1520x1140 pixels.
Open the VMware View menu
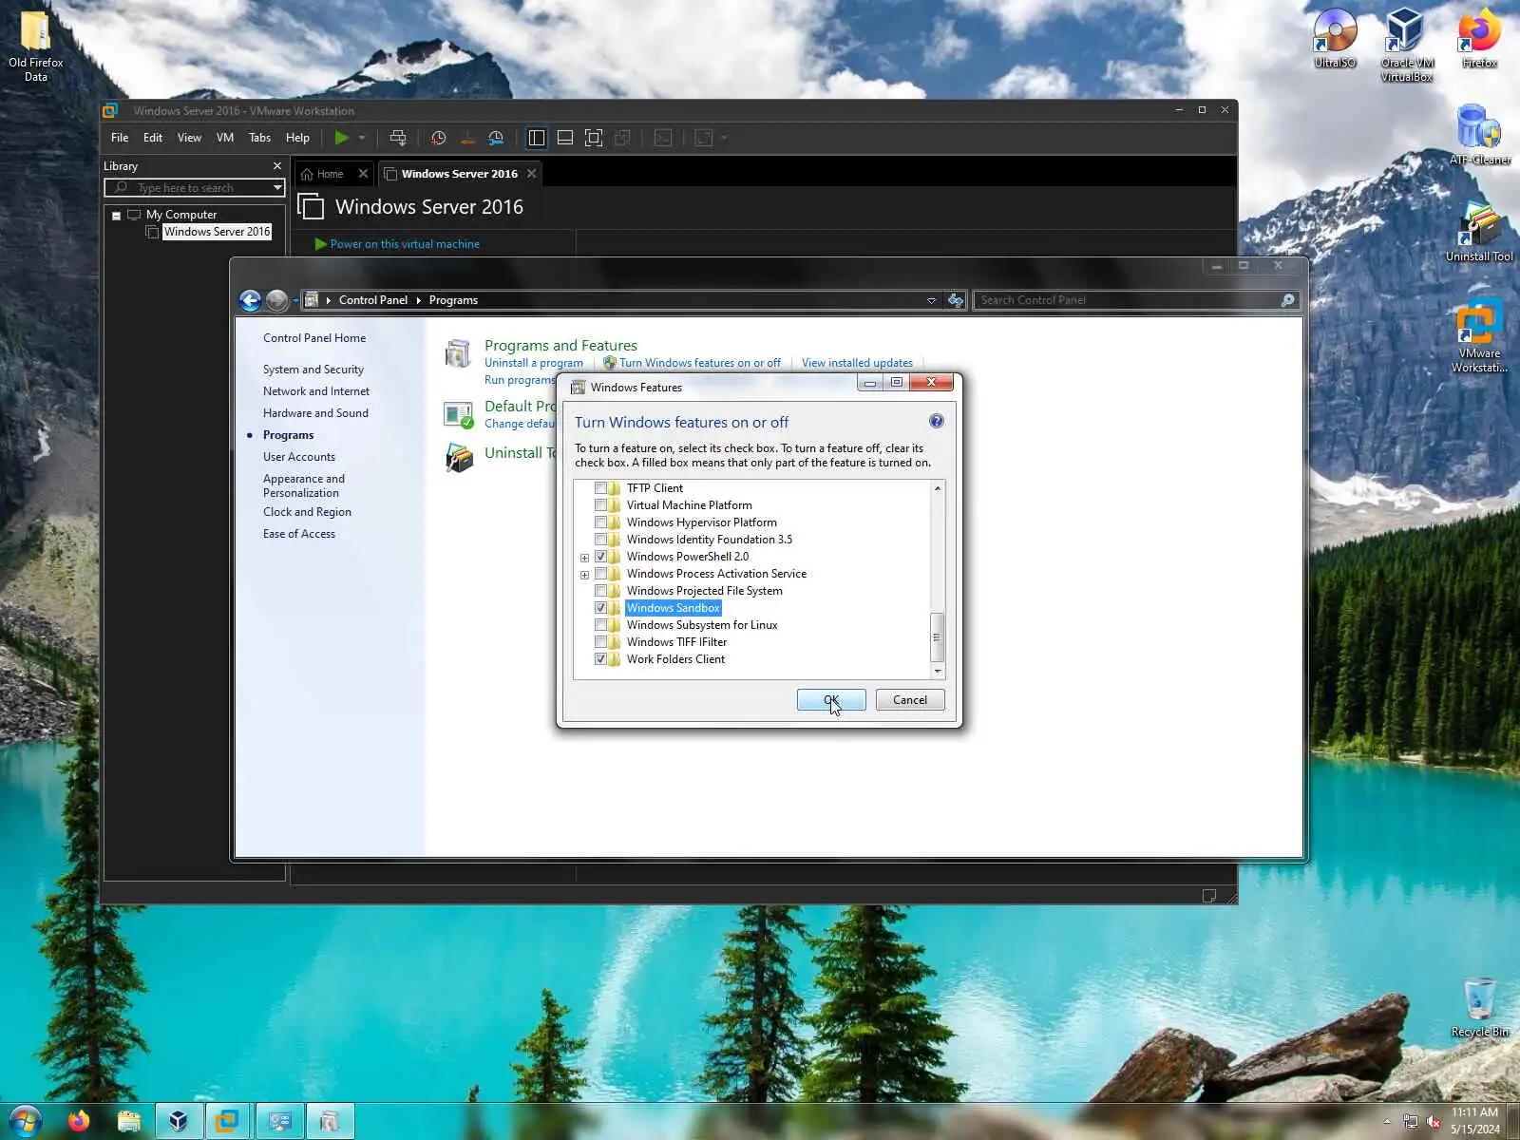(x=189, y=138)
